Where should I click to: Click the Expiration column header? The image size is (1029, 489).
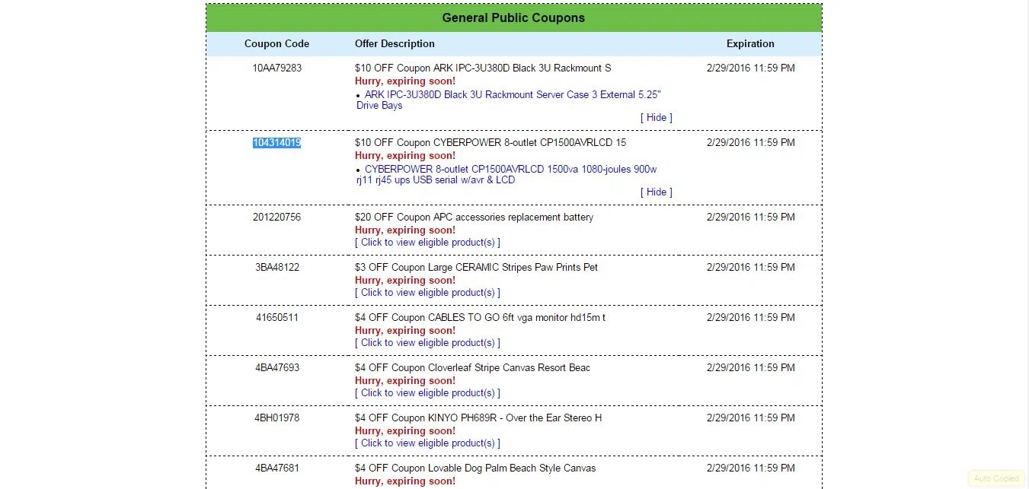click(750, 43)
